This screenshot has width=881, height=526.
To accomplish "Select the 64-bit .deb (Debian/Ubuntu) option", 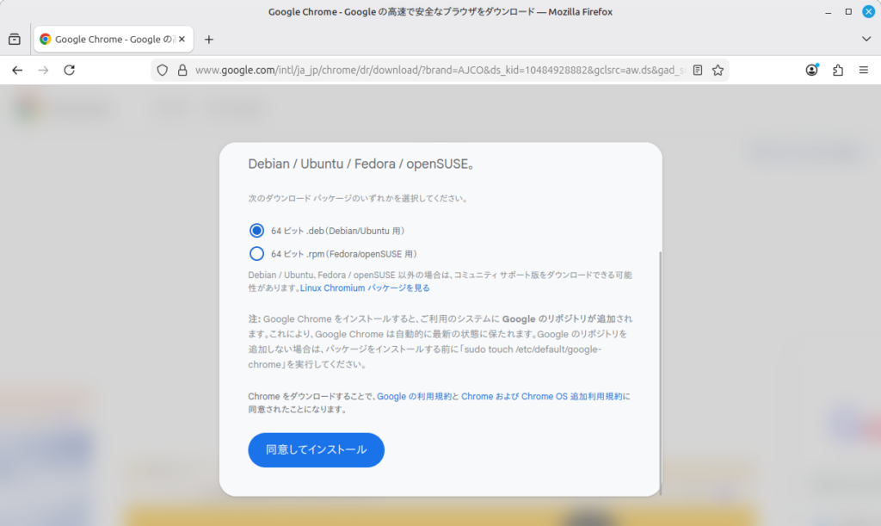I will 256,231.
